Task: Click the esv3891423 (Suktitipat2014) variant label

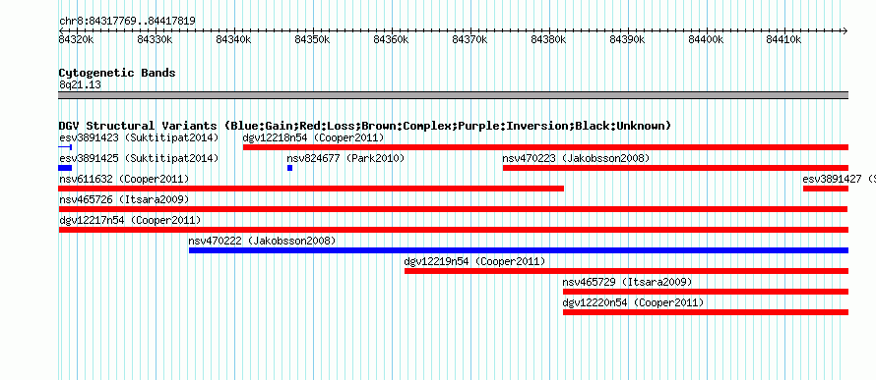Action: [x=139, y=137]
